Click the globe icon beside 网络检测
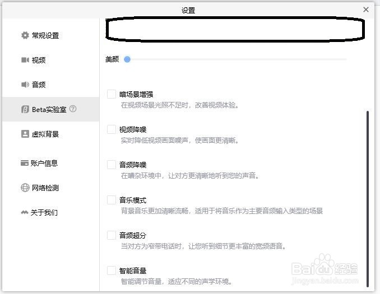This screenshot has width=380, height=294. tap(25, 188)
